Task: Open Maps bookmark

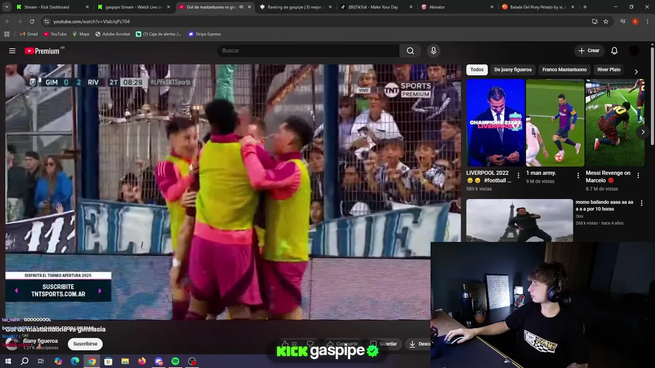Action: tap(81, 34)
